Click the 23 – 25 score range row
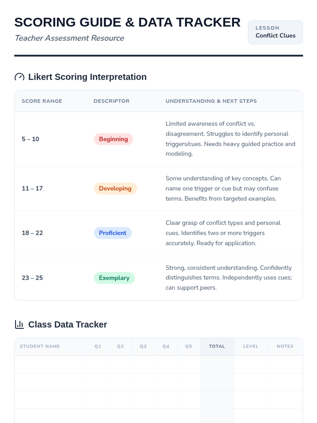Viewport: 317px width, 423px height. (x=158, y=278)
